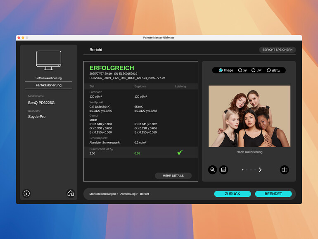Click the Ergebnis column header
Screen dimensions: 318x239
coord(140,86)
